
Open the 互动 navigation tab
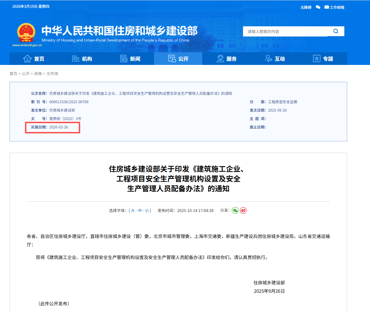[x=275, y=59]
